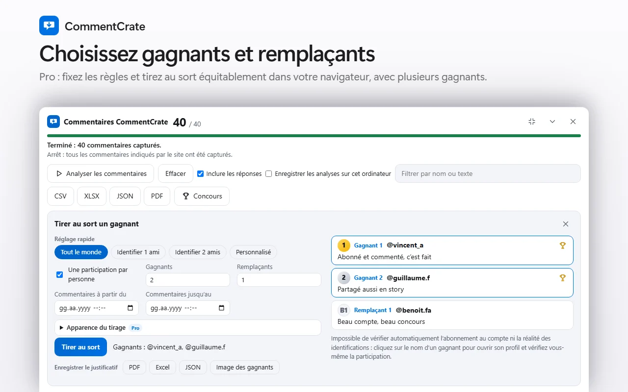
Task: Click the green capture progress bar
Action: pyautogui.click(x=314, y=136)
